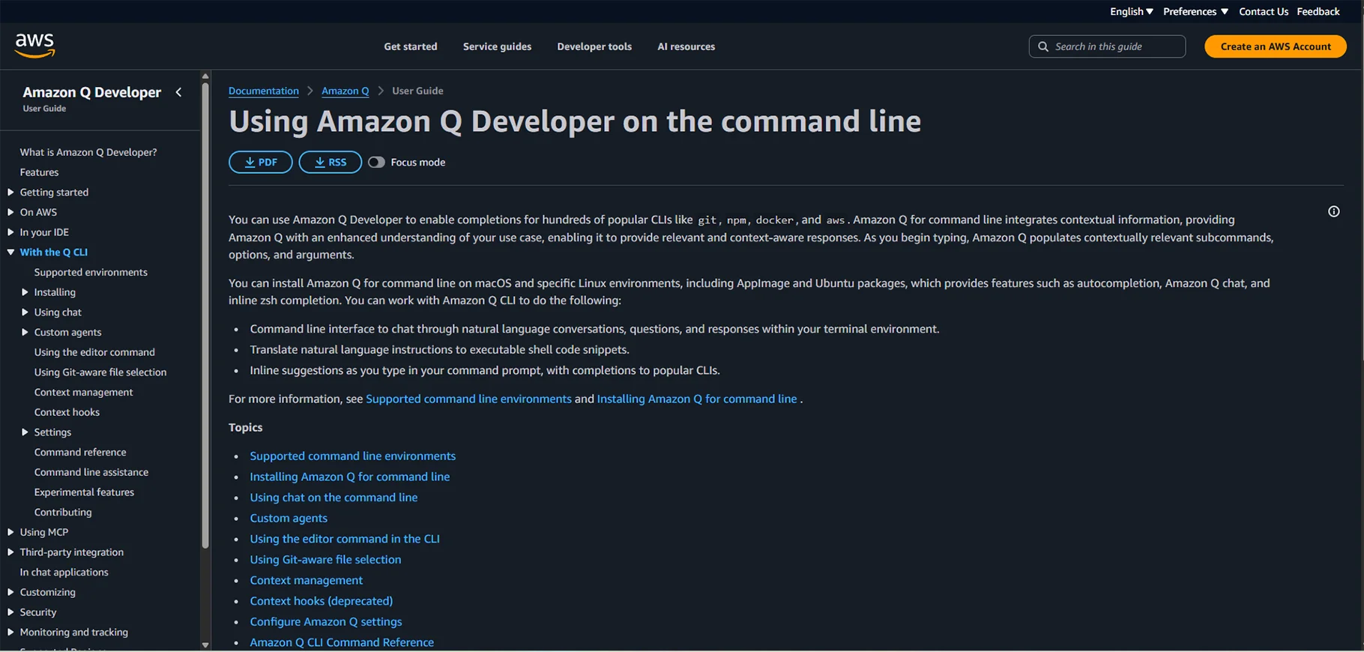Expand Monitoring and tracking arrow
This screenshot has height=652, width=1364.
coord(10,633)
